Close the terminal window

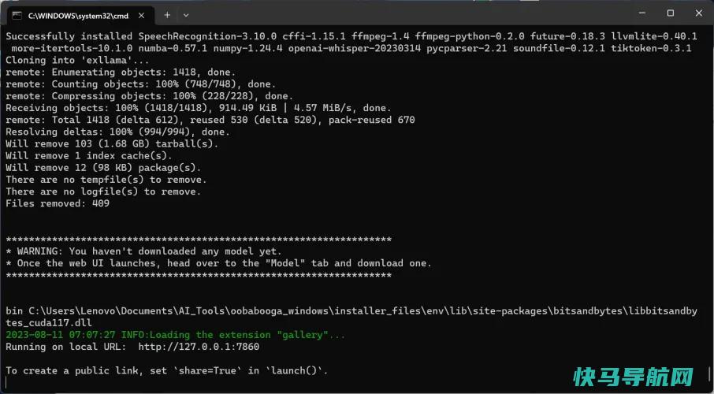point(698,13)
